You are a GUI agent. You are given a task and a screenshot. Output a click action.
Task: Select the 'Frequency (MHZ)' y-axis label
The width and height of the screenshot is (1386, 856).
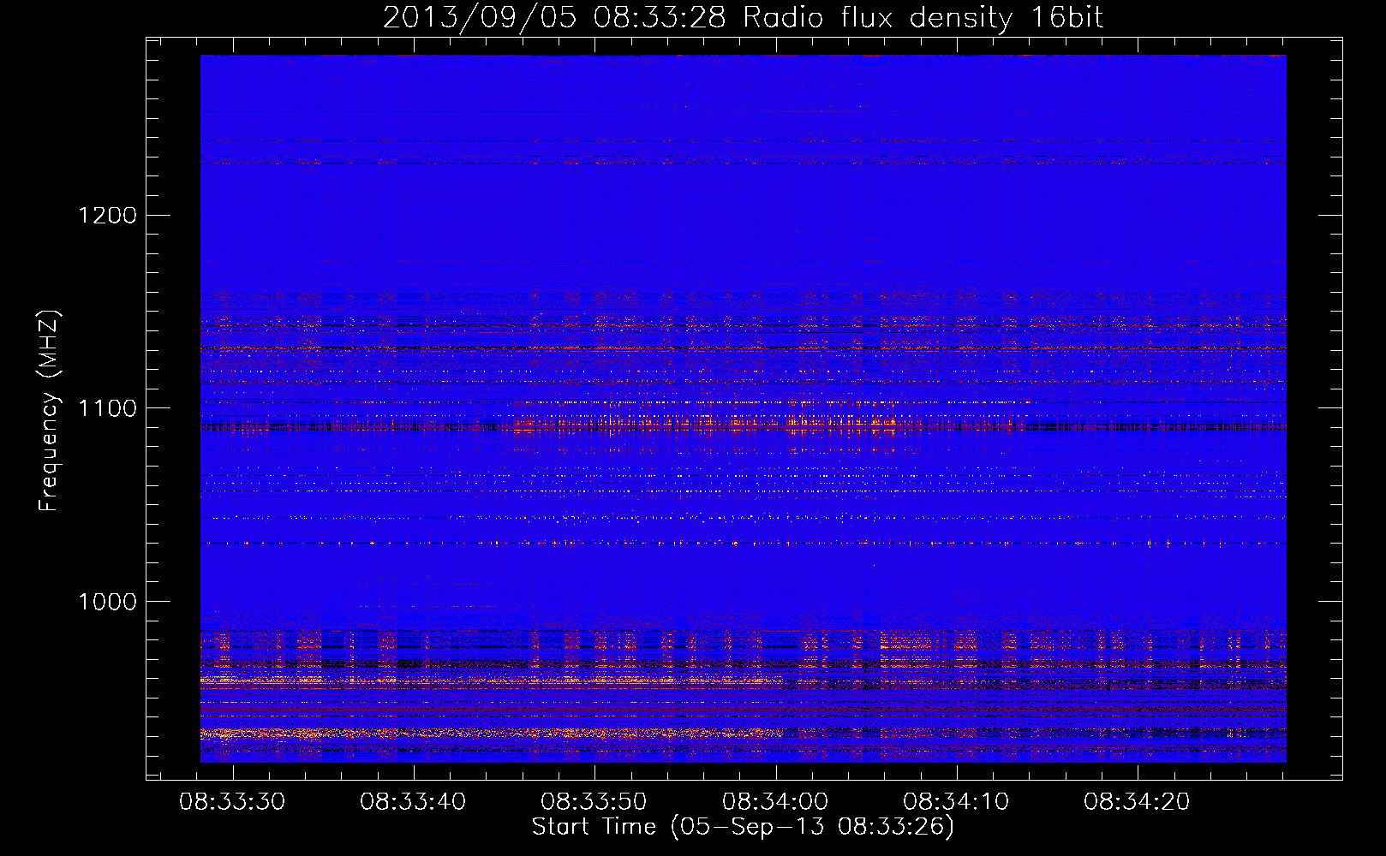[x=50, y=411]
